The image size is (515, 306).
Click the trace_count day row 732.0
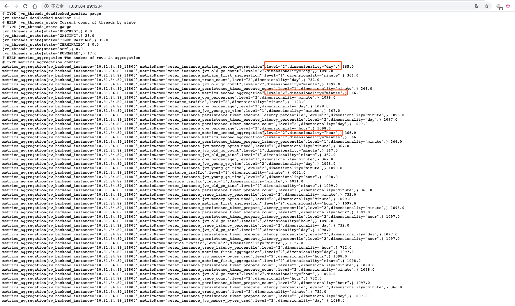[161, 80]
